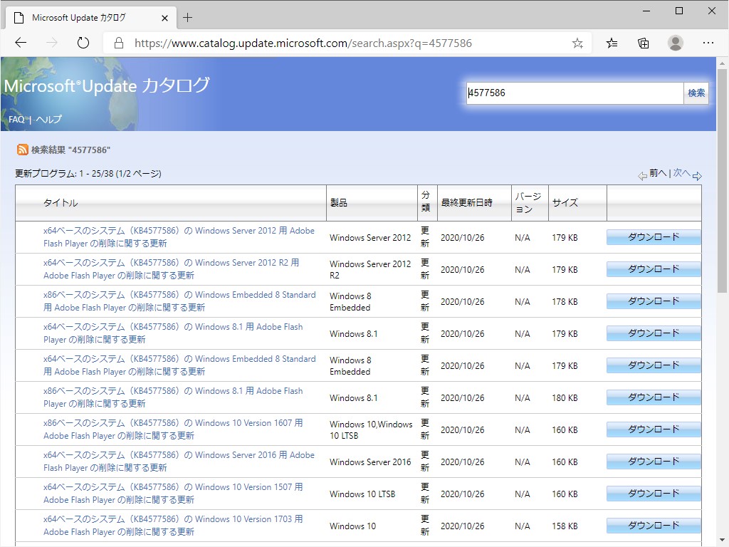
Task: Select the Microsoft Update カタログ browser tab
Action: point(85,18)
